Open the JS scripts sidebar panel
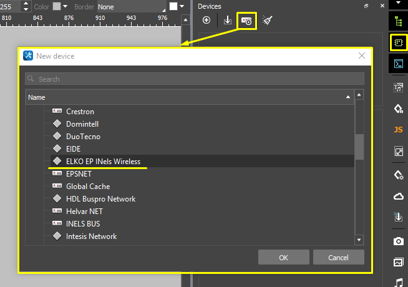 coord(398,130)
